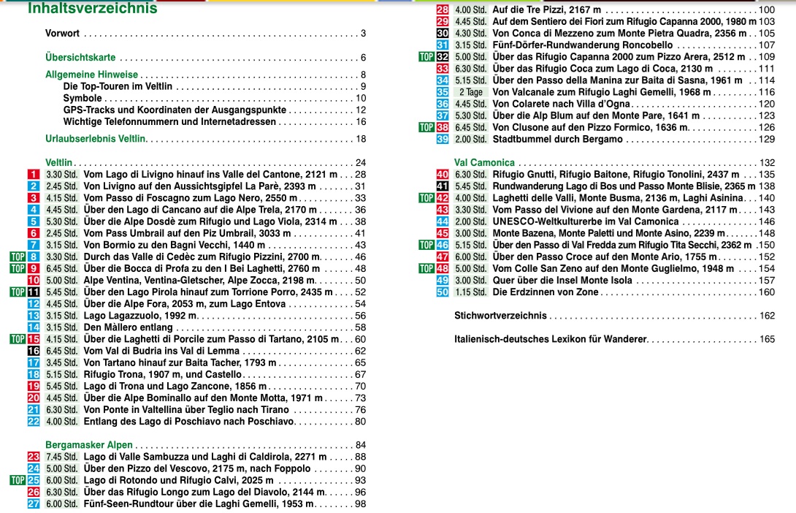This screenshot has height=513, width=796.
Task: Select 'Die Erdzinnen von Zone' tour
Action: [x=546, y=292]
